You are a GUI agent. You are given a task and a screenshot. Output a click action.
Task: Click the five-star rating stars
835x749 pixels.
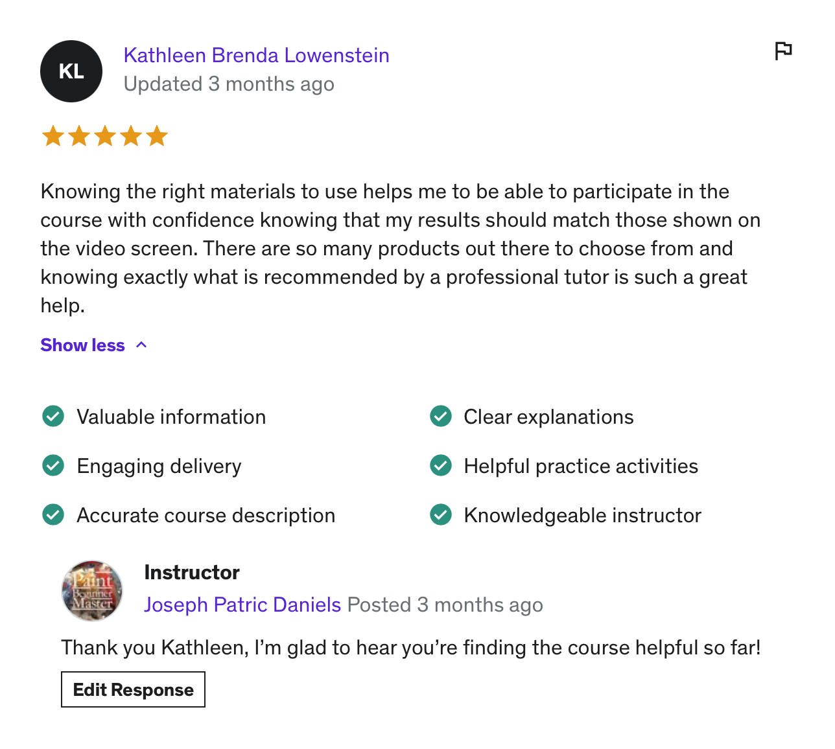click(104, 137)
